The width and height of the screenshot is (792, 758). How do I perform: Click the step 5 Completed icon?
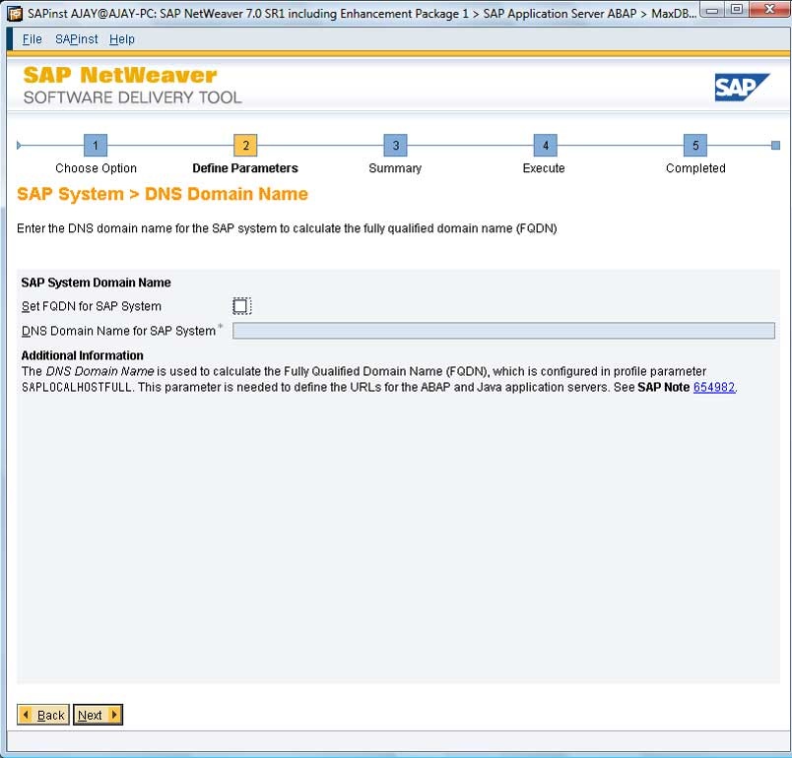(695, 145)
